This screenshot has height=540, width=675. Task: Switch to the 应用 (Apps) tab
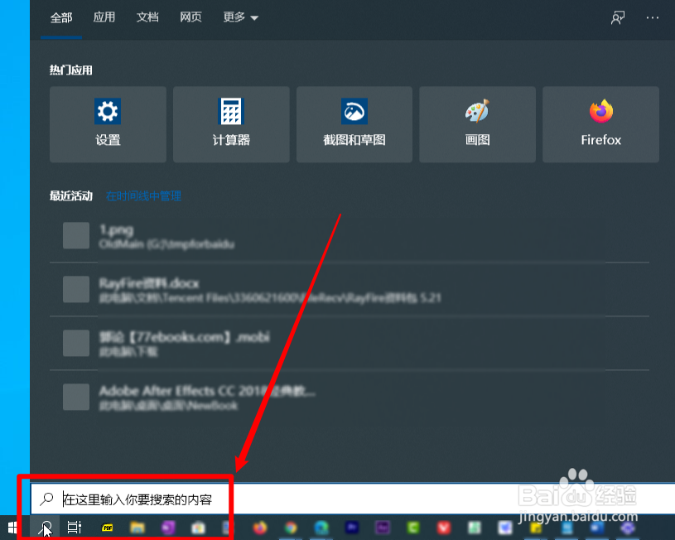click(104, 17)
